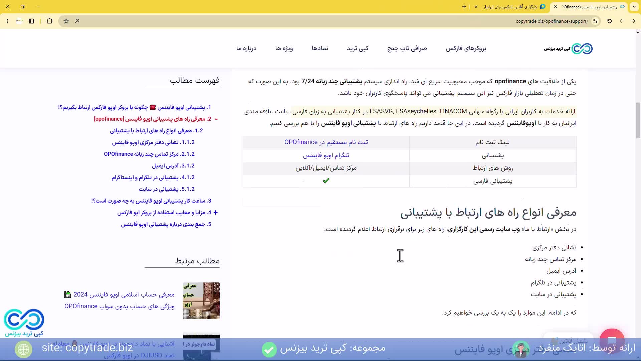The height and width of the screenshot is (361, 641).
Task: Collapse the opofinance section minus sign in contents
Action: 216,119
